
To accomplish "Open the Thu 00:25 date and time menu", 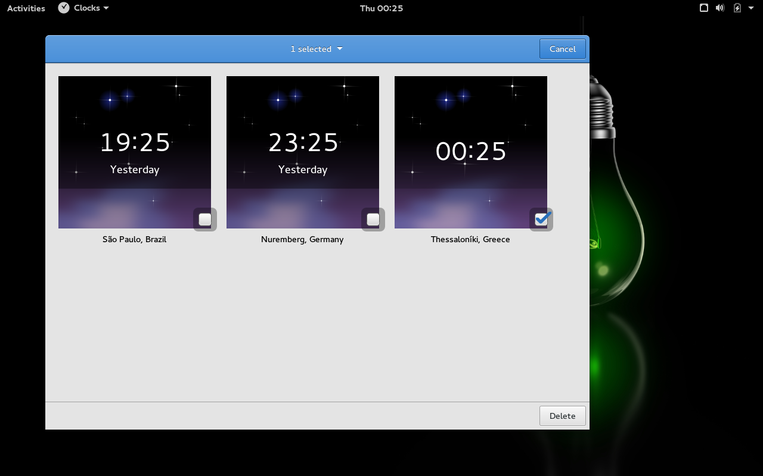I will pos(381,8).
